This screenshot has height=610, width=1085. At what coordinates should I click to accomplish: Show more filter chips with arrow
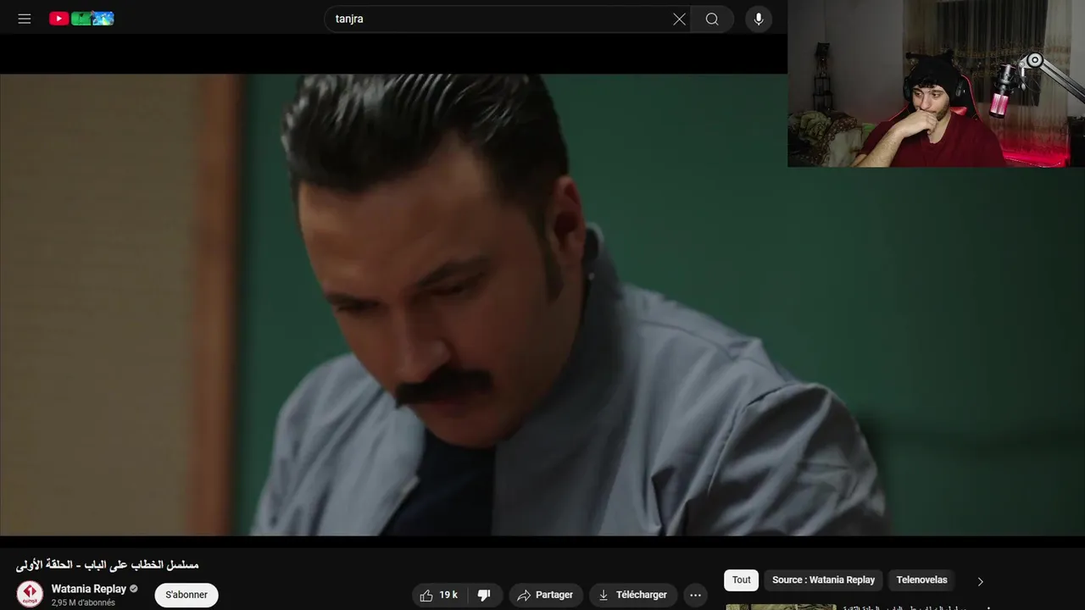click(981, 581)
